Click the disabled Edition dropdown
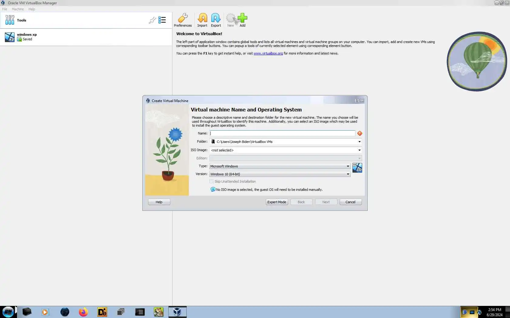This screenshot has height=318, width=510. (286, 158)
